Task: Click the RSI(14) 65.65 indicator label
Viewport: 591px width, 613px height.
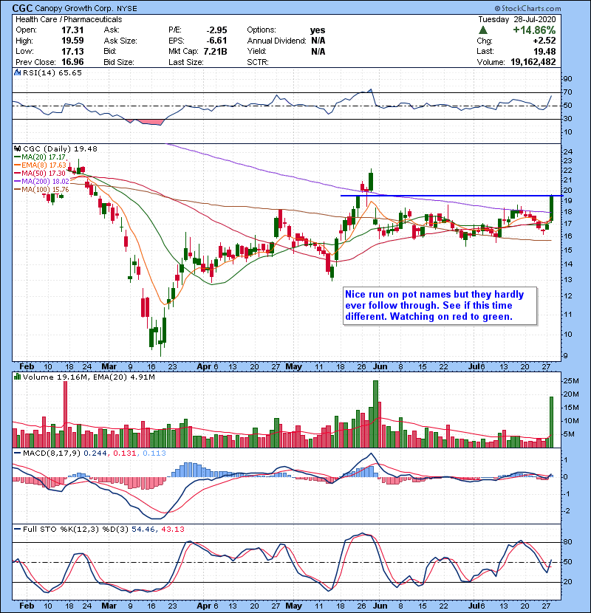Action: click(52, 72)
